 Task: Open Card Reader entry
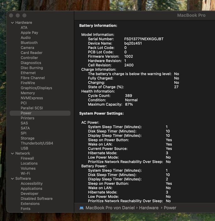coord(31,53)
